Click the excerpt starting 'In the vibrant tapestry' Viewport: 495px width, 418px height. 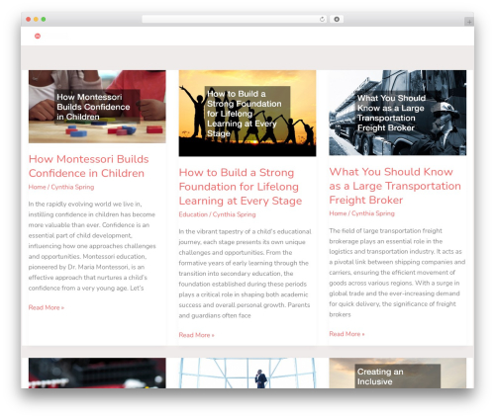pos(245,274)
